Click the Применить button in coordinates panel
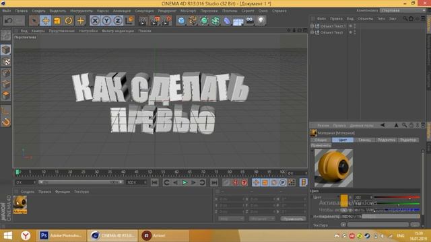 (x=293, y=218)
